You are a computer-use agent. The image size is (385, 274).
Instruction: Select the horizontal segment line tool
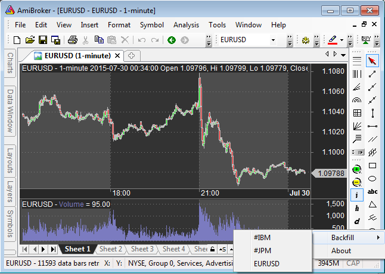coord(372,127)
